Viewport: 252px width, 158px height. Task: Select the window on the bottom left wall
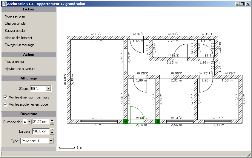coord(99,122)
